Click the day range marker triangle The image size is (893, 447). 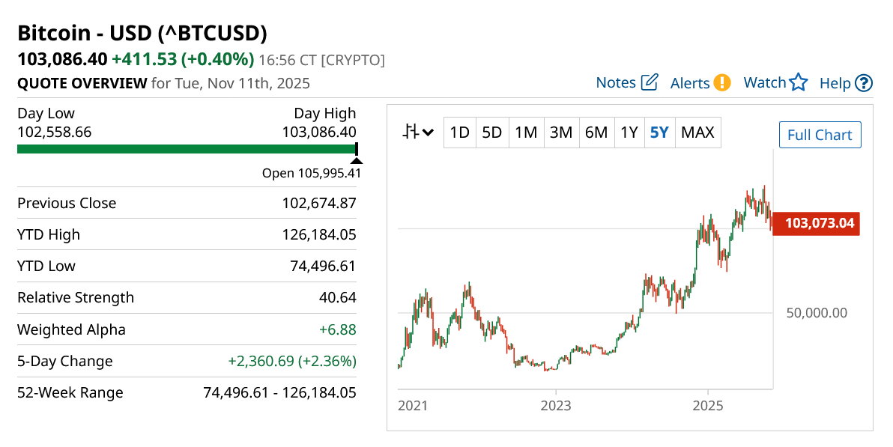[x=357, y=159]
